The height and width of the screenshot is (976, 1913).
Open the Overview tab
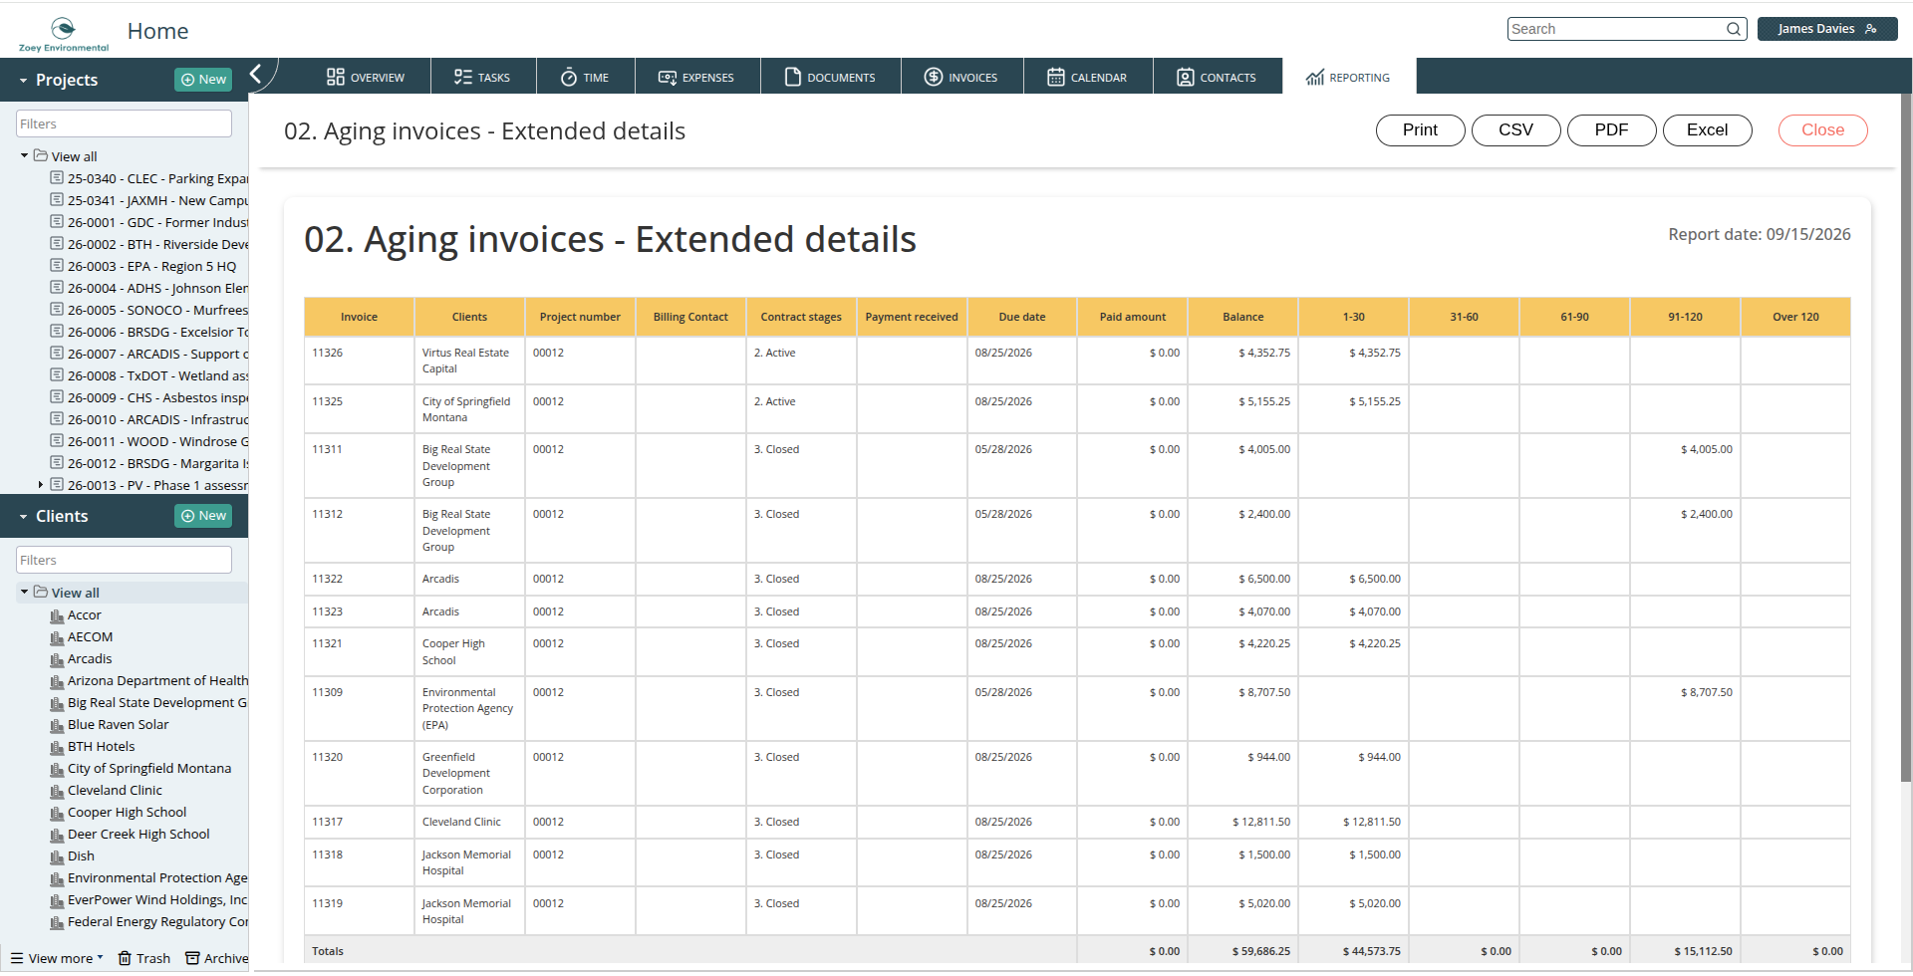pos(366,77)
